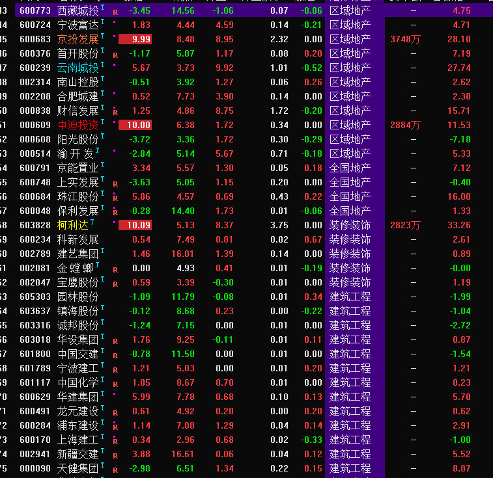Screen dimensions: 493x478
Task: Click the 8.87 value in 天健集团 row
Action: (x=462, y=469)
